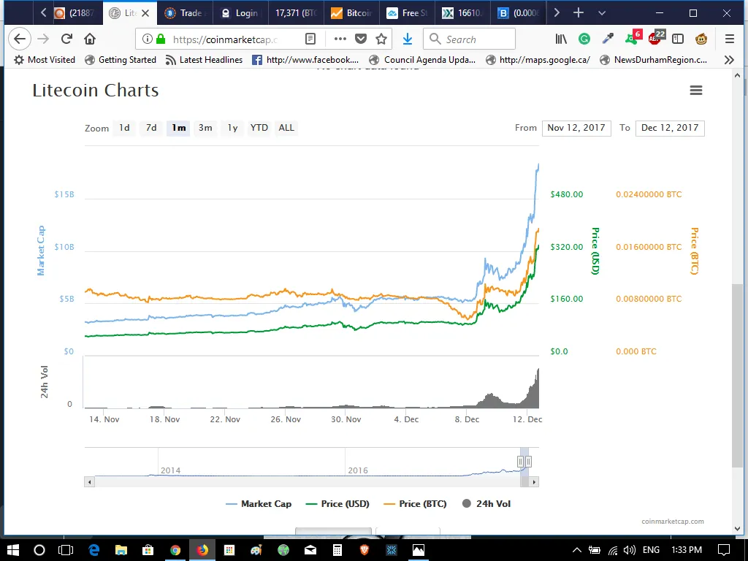
Task: Switch to the 17,371 (BTC tab
Action: point(296,13)
